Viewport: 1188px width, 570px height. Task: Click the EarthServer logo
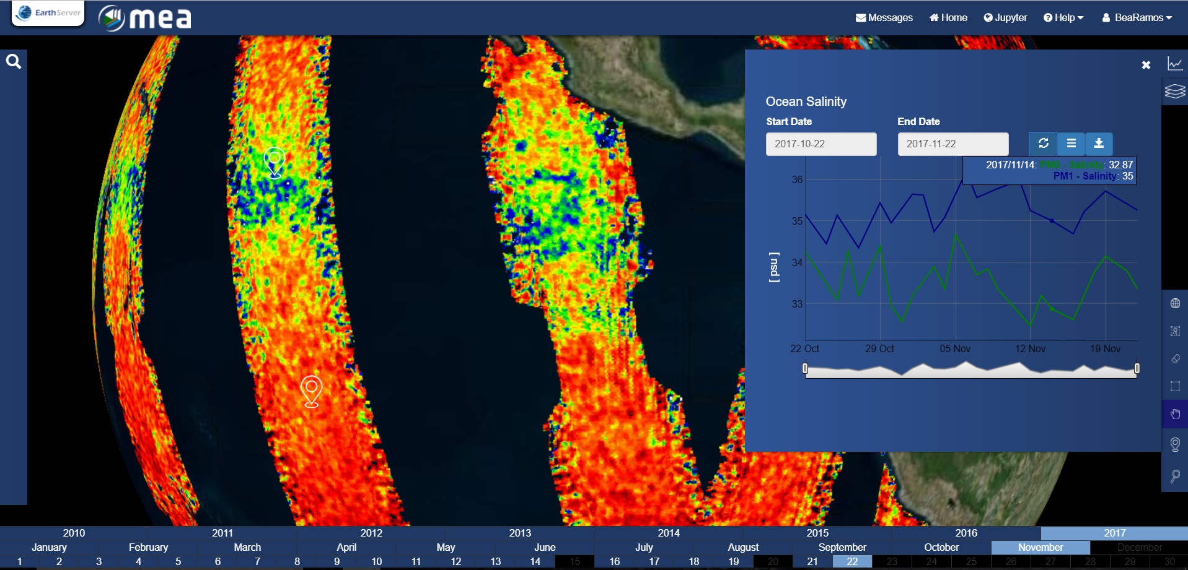click(x=48, y=13)
